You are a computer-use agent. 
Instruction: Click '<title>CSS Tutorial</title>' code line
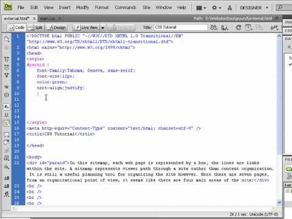(61, 134)
